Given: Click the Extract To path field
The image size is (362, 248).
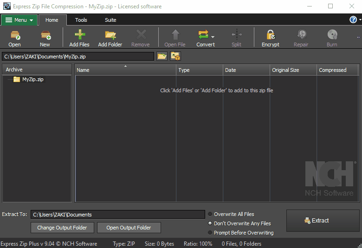Looking at the screenshot, I should [x=118, y=215].
